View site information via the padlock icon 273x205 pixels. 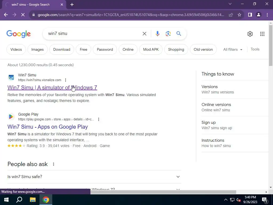[33, 15]
